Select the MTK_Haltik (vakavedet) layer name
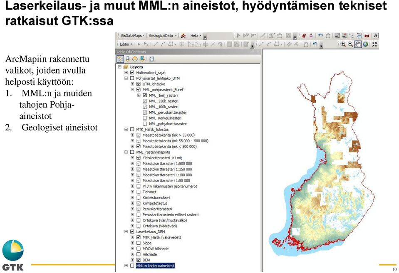 161,237
